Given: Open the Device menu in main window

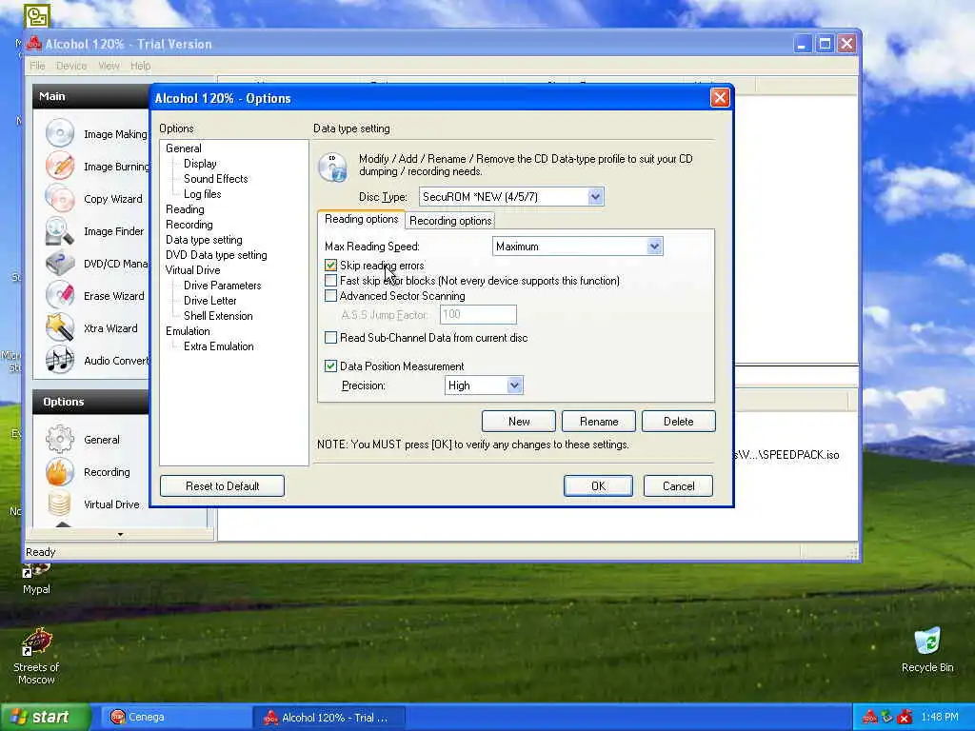Looking at the screenshot, I should 71,66.
